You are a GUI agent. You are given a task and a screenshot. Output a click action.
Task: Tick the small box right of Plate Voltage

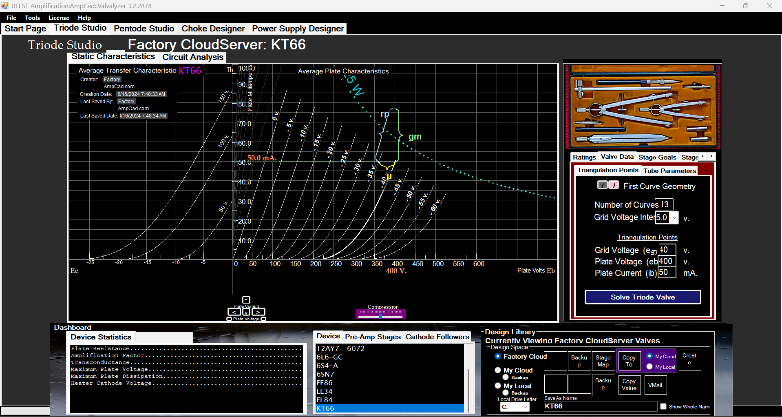pyautogui.click(x=263, y=319)
